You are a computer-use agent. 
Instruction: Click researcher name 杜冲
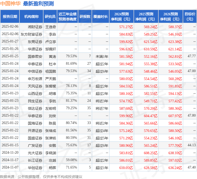click(52, 64)
